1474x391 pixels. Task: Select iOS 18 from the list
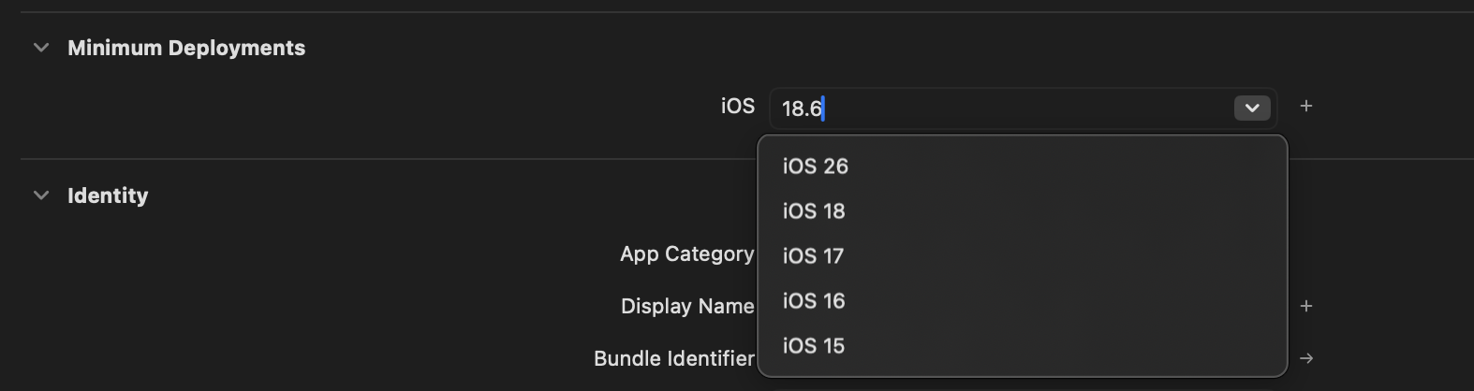pyautogui.click(x=1023, y=211)
